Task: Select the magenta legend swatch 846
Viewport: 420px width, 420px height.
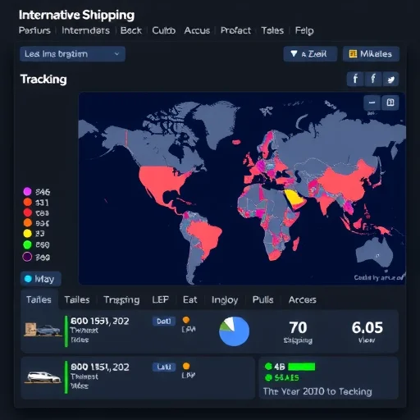Action: pos(27,192)
